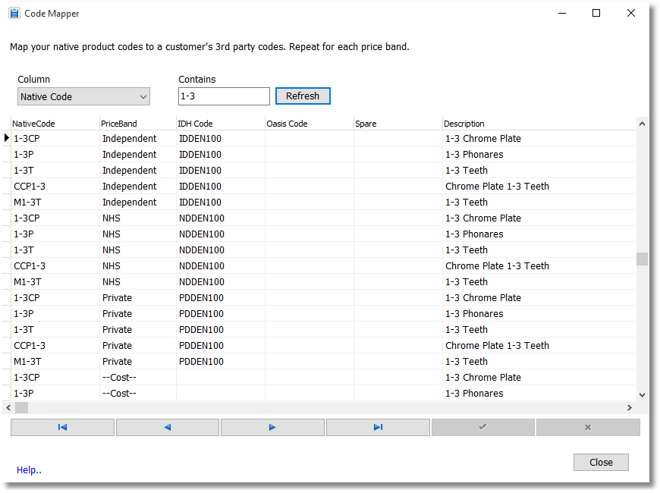
Task: Click the left horizontal scroll arrow
Action: 8,407
